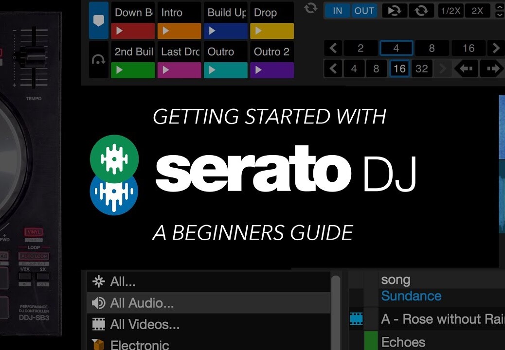
Task: Play the magenta Last Dro cue point
Action: pyautogui.click(x=179, y=70)
